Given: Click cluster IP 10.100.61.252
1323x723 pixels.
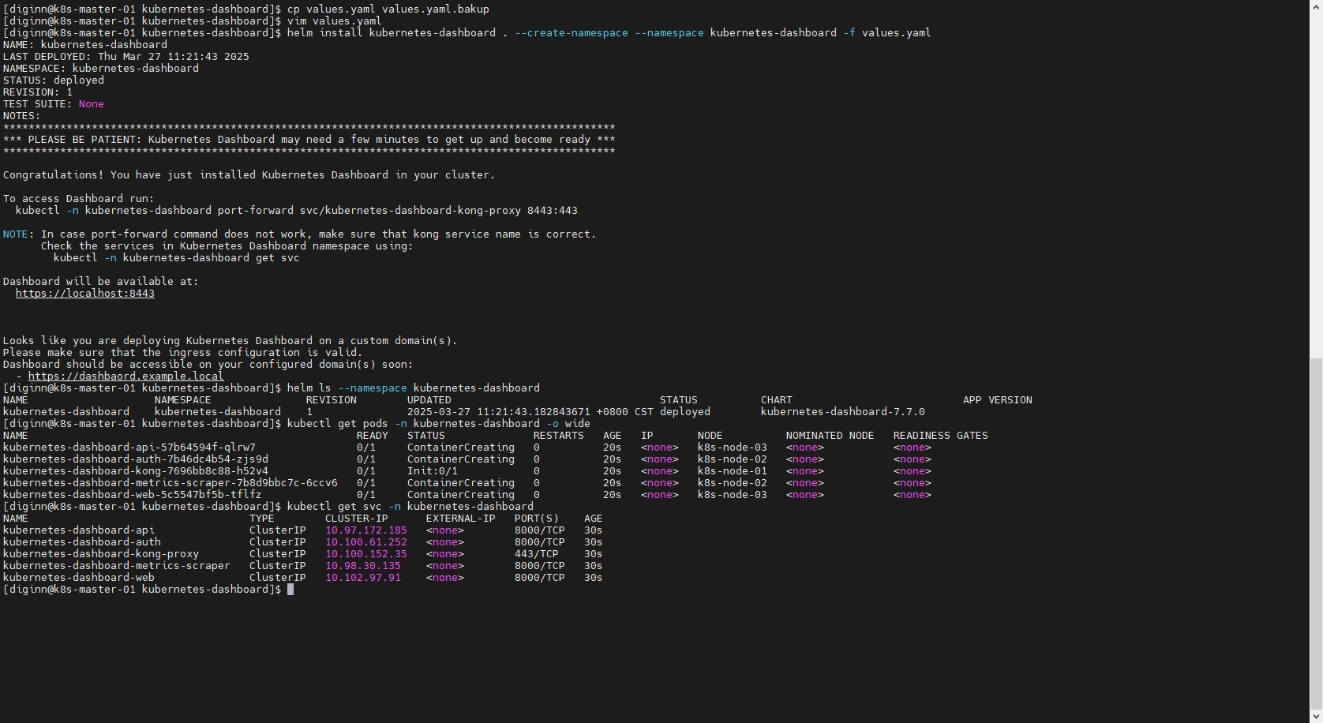Looking at the screenshot, I should (x=365, y=542).
